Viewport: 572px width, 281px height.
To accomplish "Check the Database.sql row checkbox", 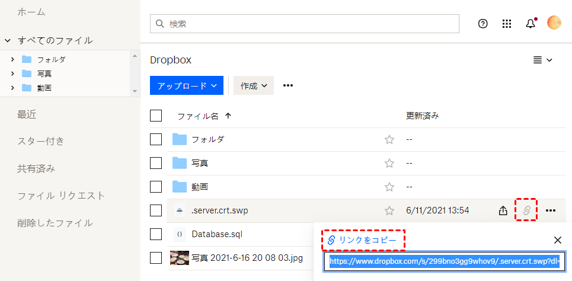I will tap(156, 234).
